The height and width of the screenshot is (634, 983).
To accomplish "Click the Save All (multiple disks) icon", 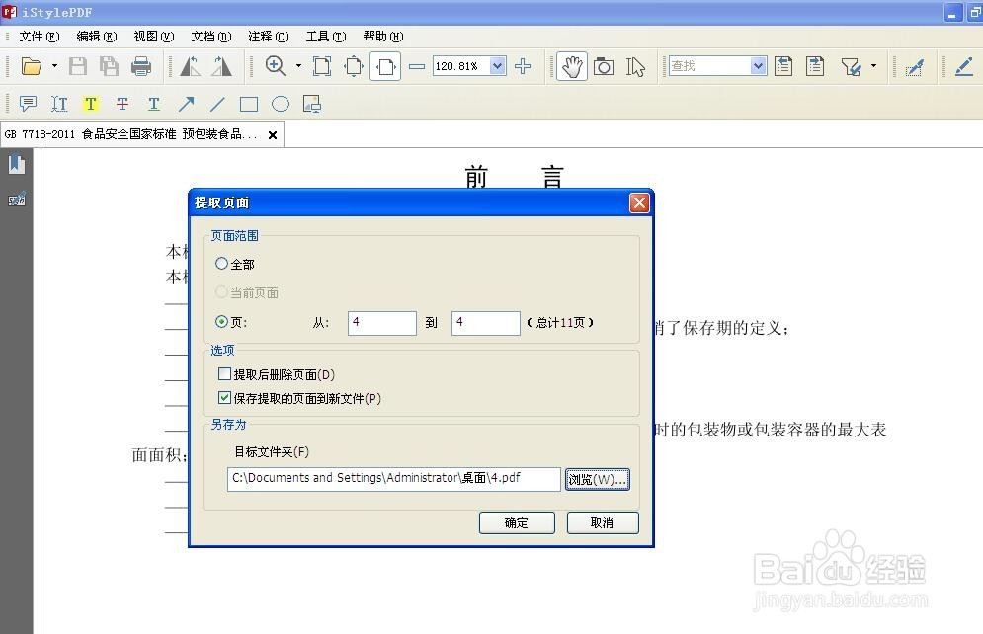I will coord(109,66).
